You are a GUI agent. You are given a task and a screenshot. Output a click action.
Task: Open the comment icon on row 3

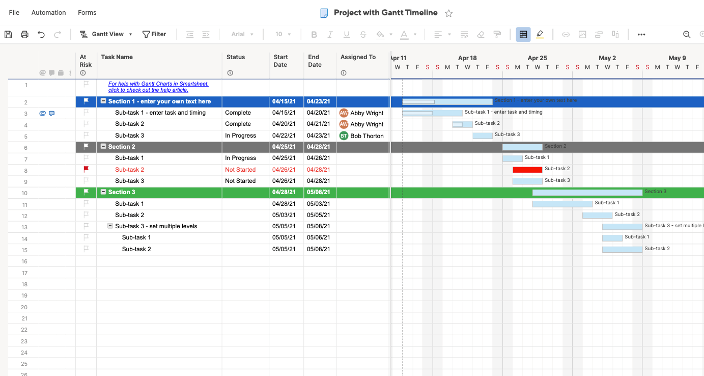click(x=51, y=113)
